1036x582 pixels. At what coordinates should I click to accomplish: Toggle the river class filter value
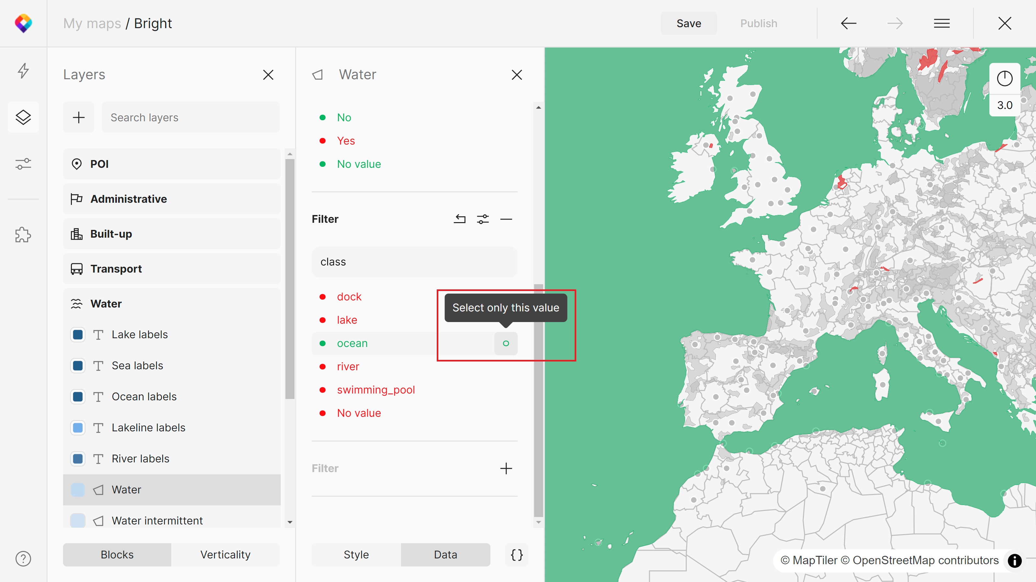click(x=348, y=367)
